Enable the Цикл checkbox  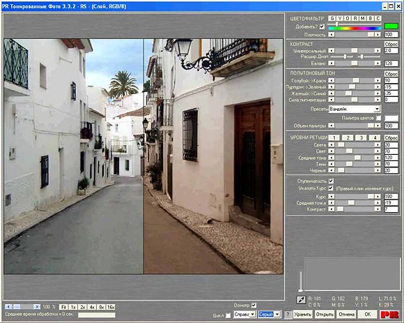pyautogui.click(x=228, y=315)
